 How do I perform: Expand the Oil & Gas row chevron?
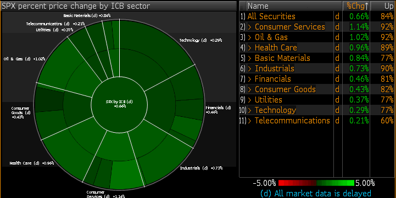[249, 37]
